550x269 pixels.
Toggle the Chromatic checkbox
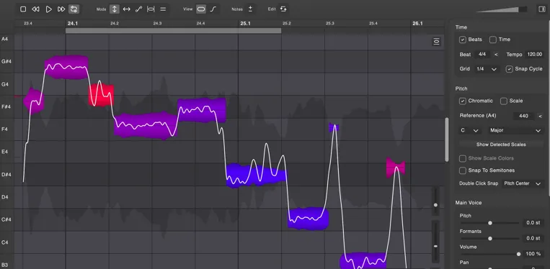pos(463,101)
